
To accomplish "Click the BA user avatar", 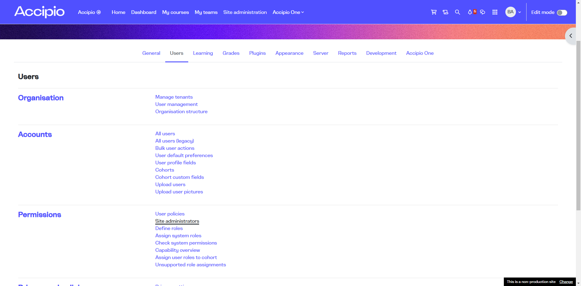I will pos(510,12).
